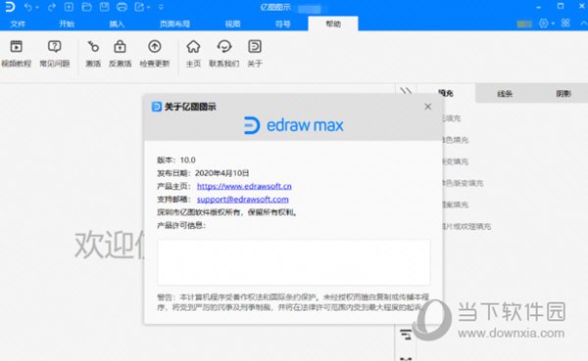Click the Open folder icon
This screenshot has width=588, height=361.
86,7
